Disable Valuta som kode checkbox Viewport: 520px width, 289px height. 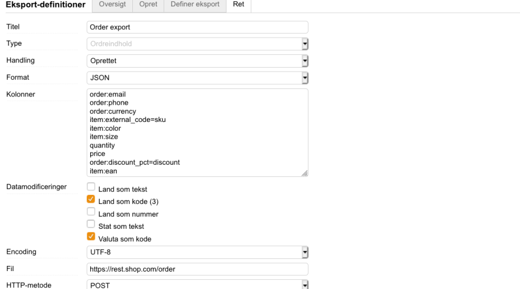click(91, 237)
